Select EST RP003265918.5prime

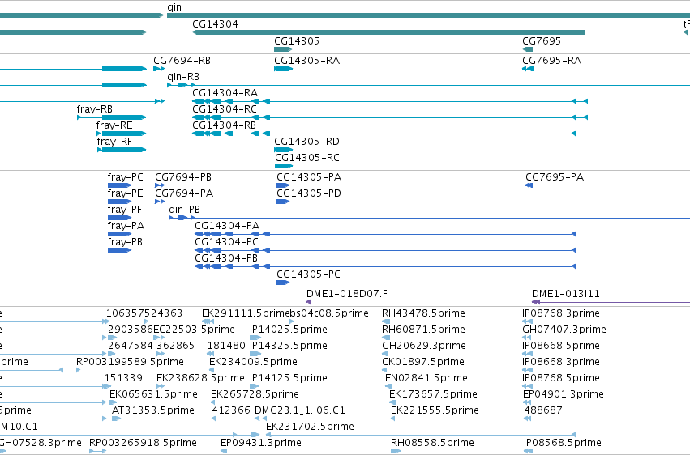pyautogui.click(x=143, y=443)
